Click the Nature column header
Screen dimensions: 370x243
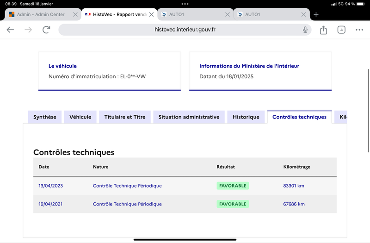pos(100,167)
